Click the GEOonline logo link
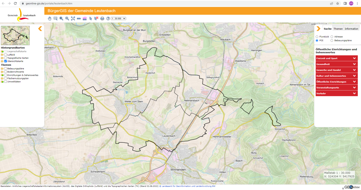Screen dimensions: 361x190 [352, 187]
